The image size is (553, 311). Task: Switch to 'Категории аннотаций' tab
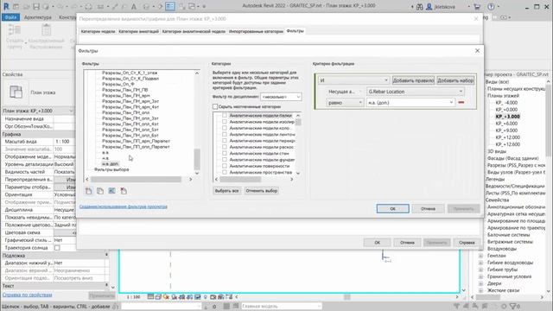(138, 31)
